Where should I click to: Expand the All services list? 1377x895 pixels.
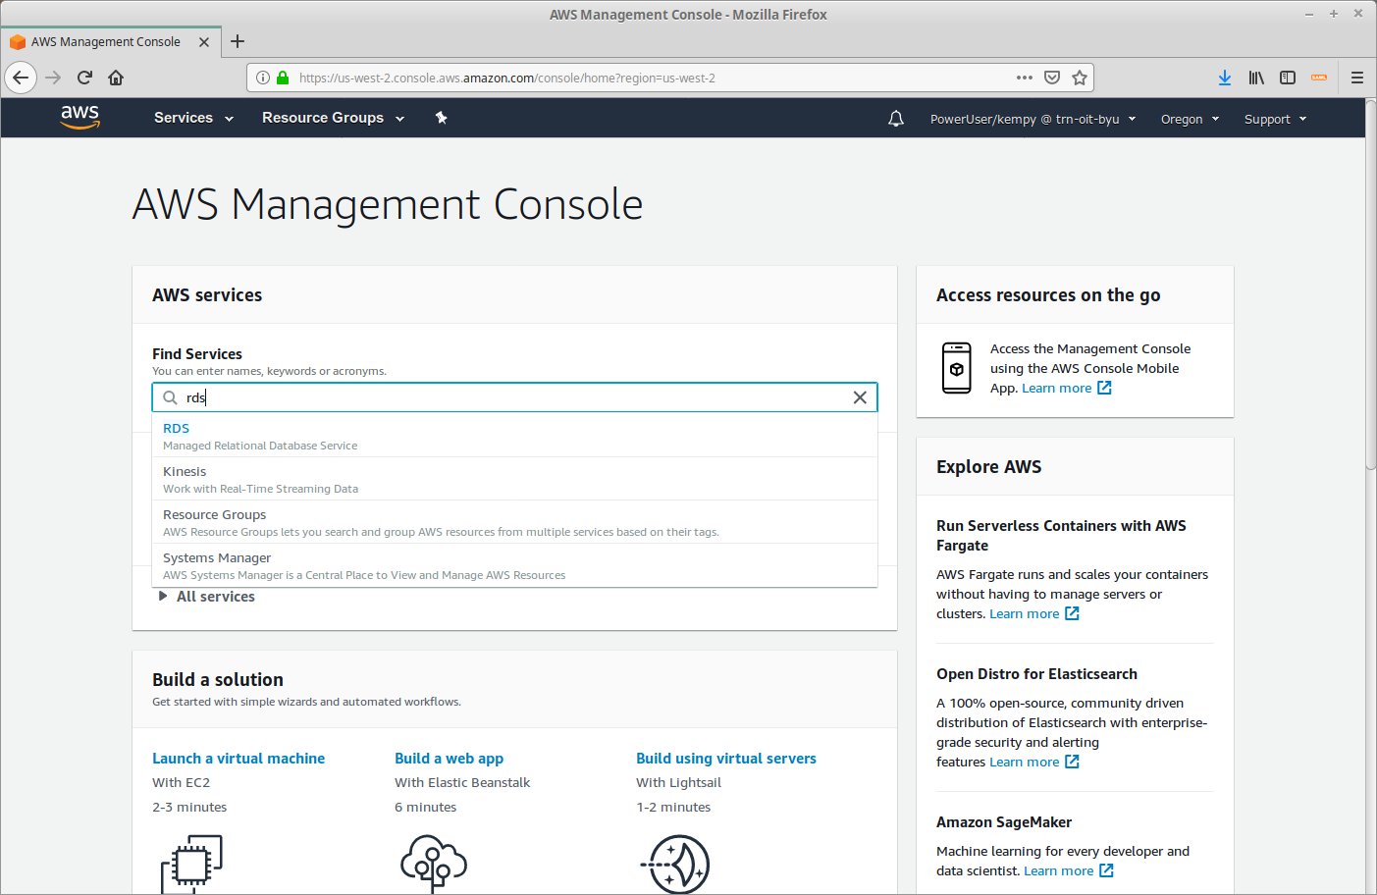(207, 597)
